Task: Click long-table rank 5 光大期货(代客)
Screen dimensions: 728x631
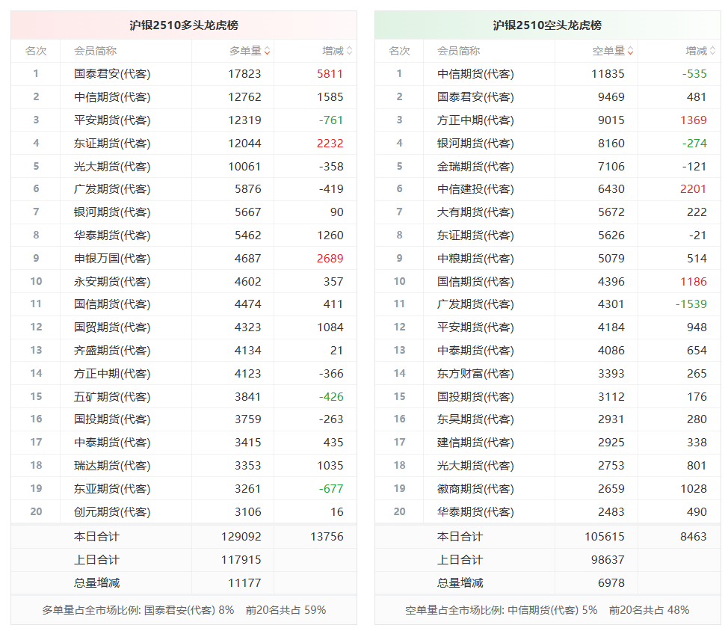Action: (x=112, y=167)
